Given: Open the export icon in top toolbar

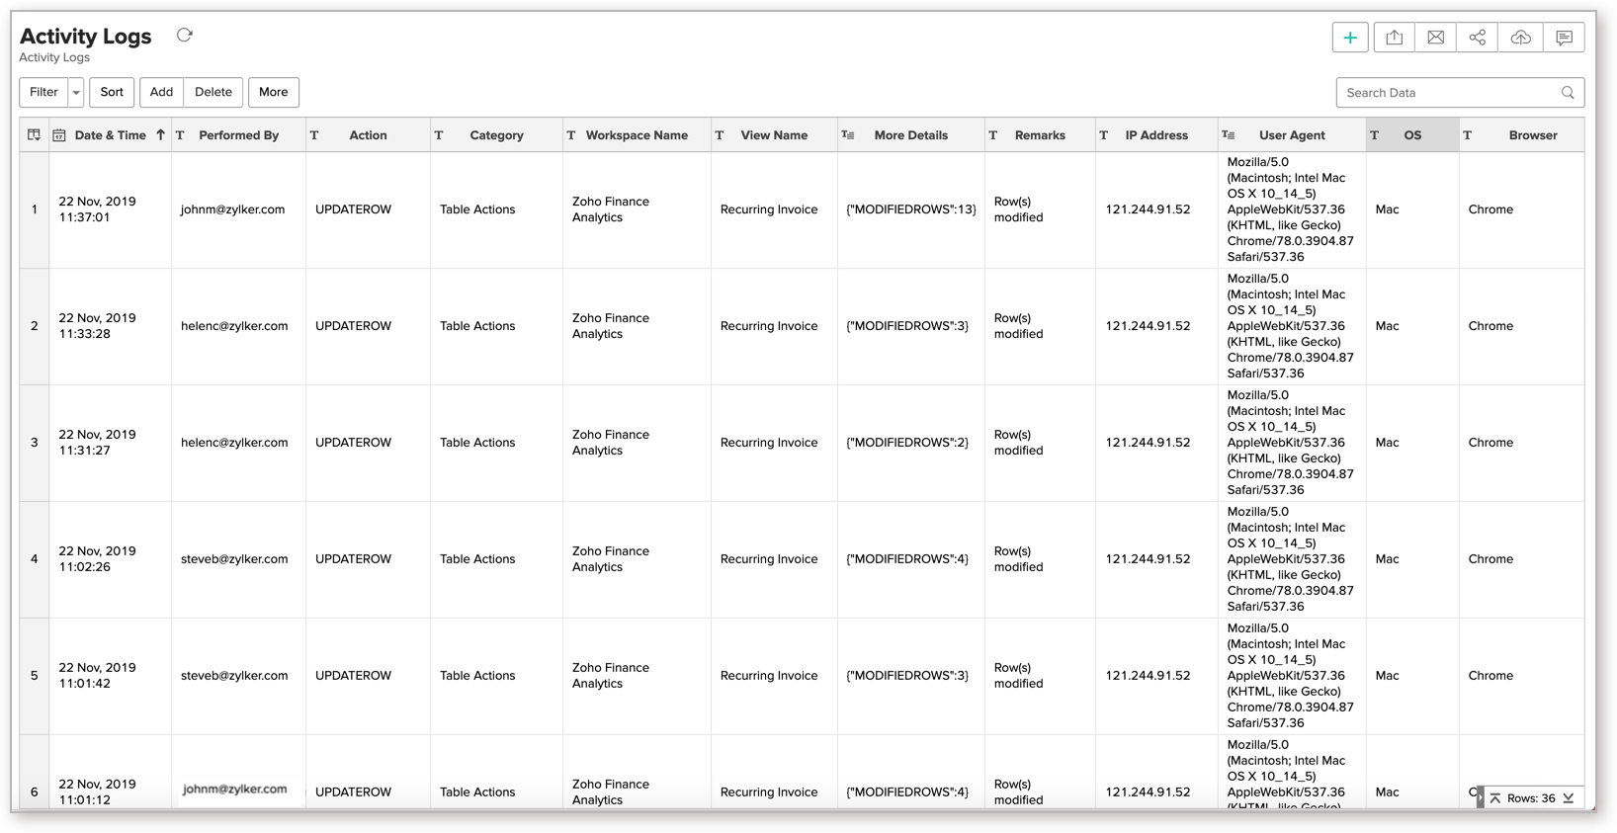Looking at the screenshot, I should (x=1394, y=38).
